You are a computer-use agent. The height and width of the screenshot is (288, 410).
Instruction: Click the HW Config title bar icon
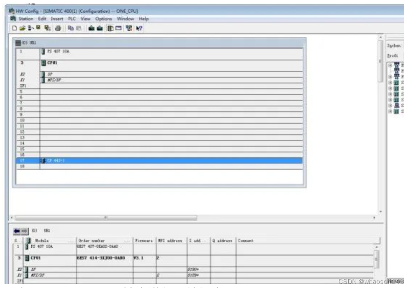[x=12, y=11]
